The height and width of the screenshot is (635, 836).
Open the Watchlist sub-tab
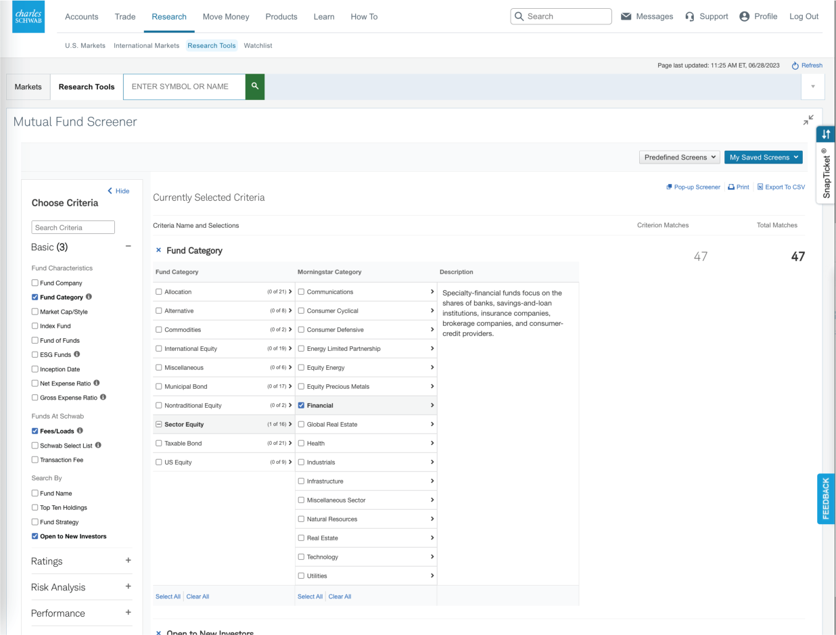258,45
